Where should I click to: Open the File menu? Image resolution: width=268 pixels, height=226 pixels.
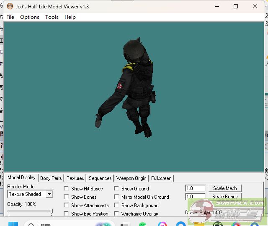[10, 17]
